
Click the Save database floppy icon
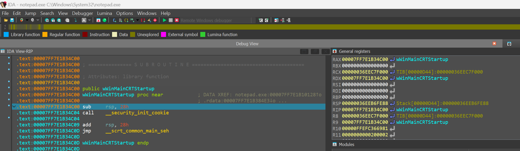pos(12,20)
